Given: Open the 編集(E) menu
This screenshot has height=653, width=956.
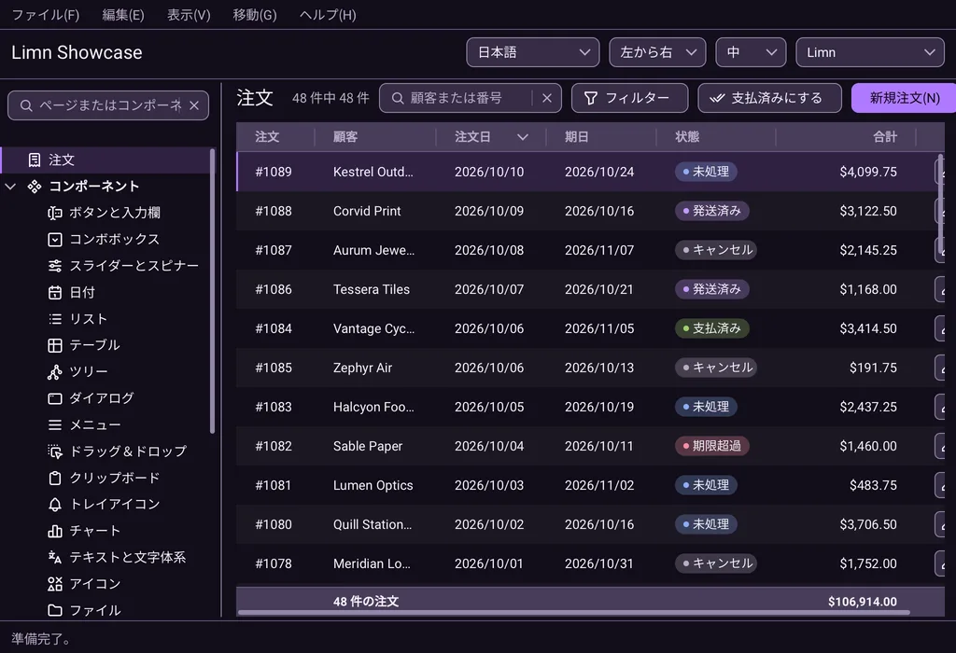Looking at the screenshot, I should [123, 15].
